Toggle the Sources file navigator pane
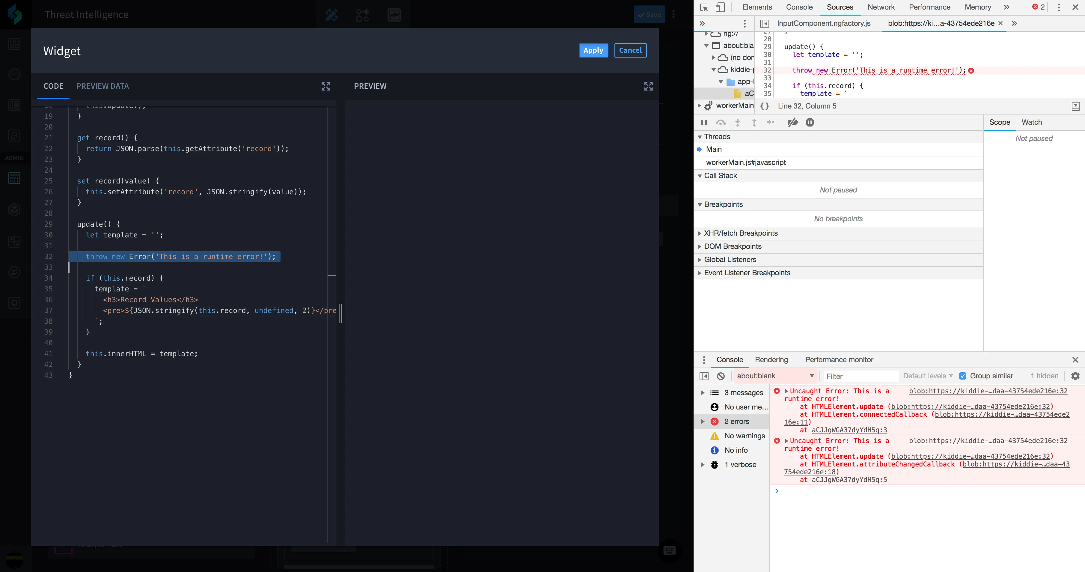The height and width of the screenshot is (572, 1085). [765, 24]
